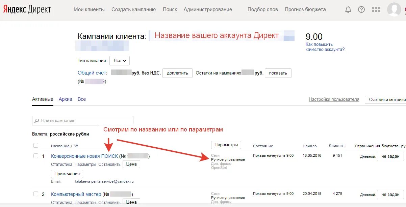Viewport: 406px width, 207px height.
Task: Click clicks value 4 275
Action: 337,194
